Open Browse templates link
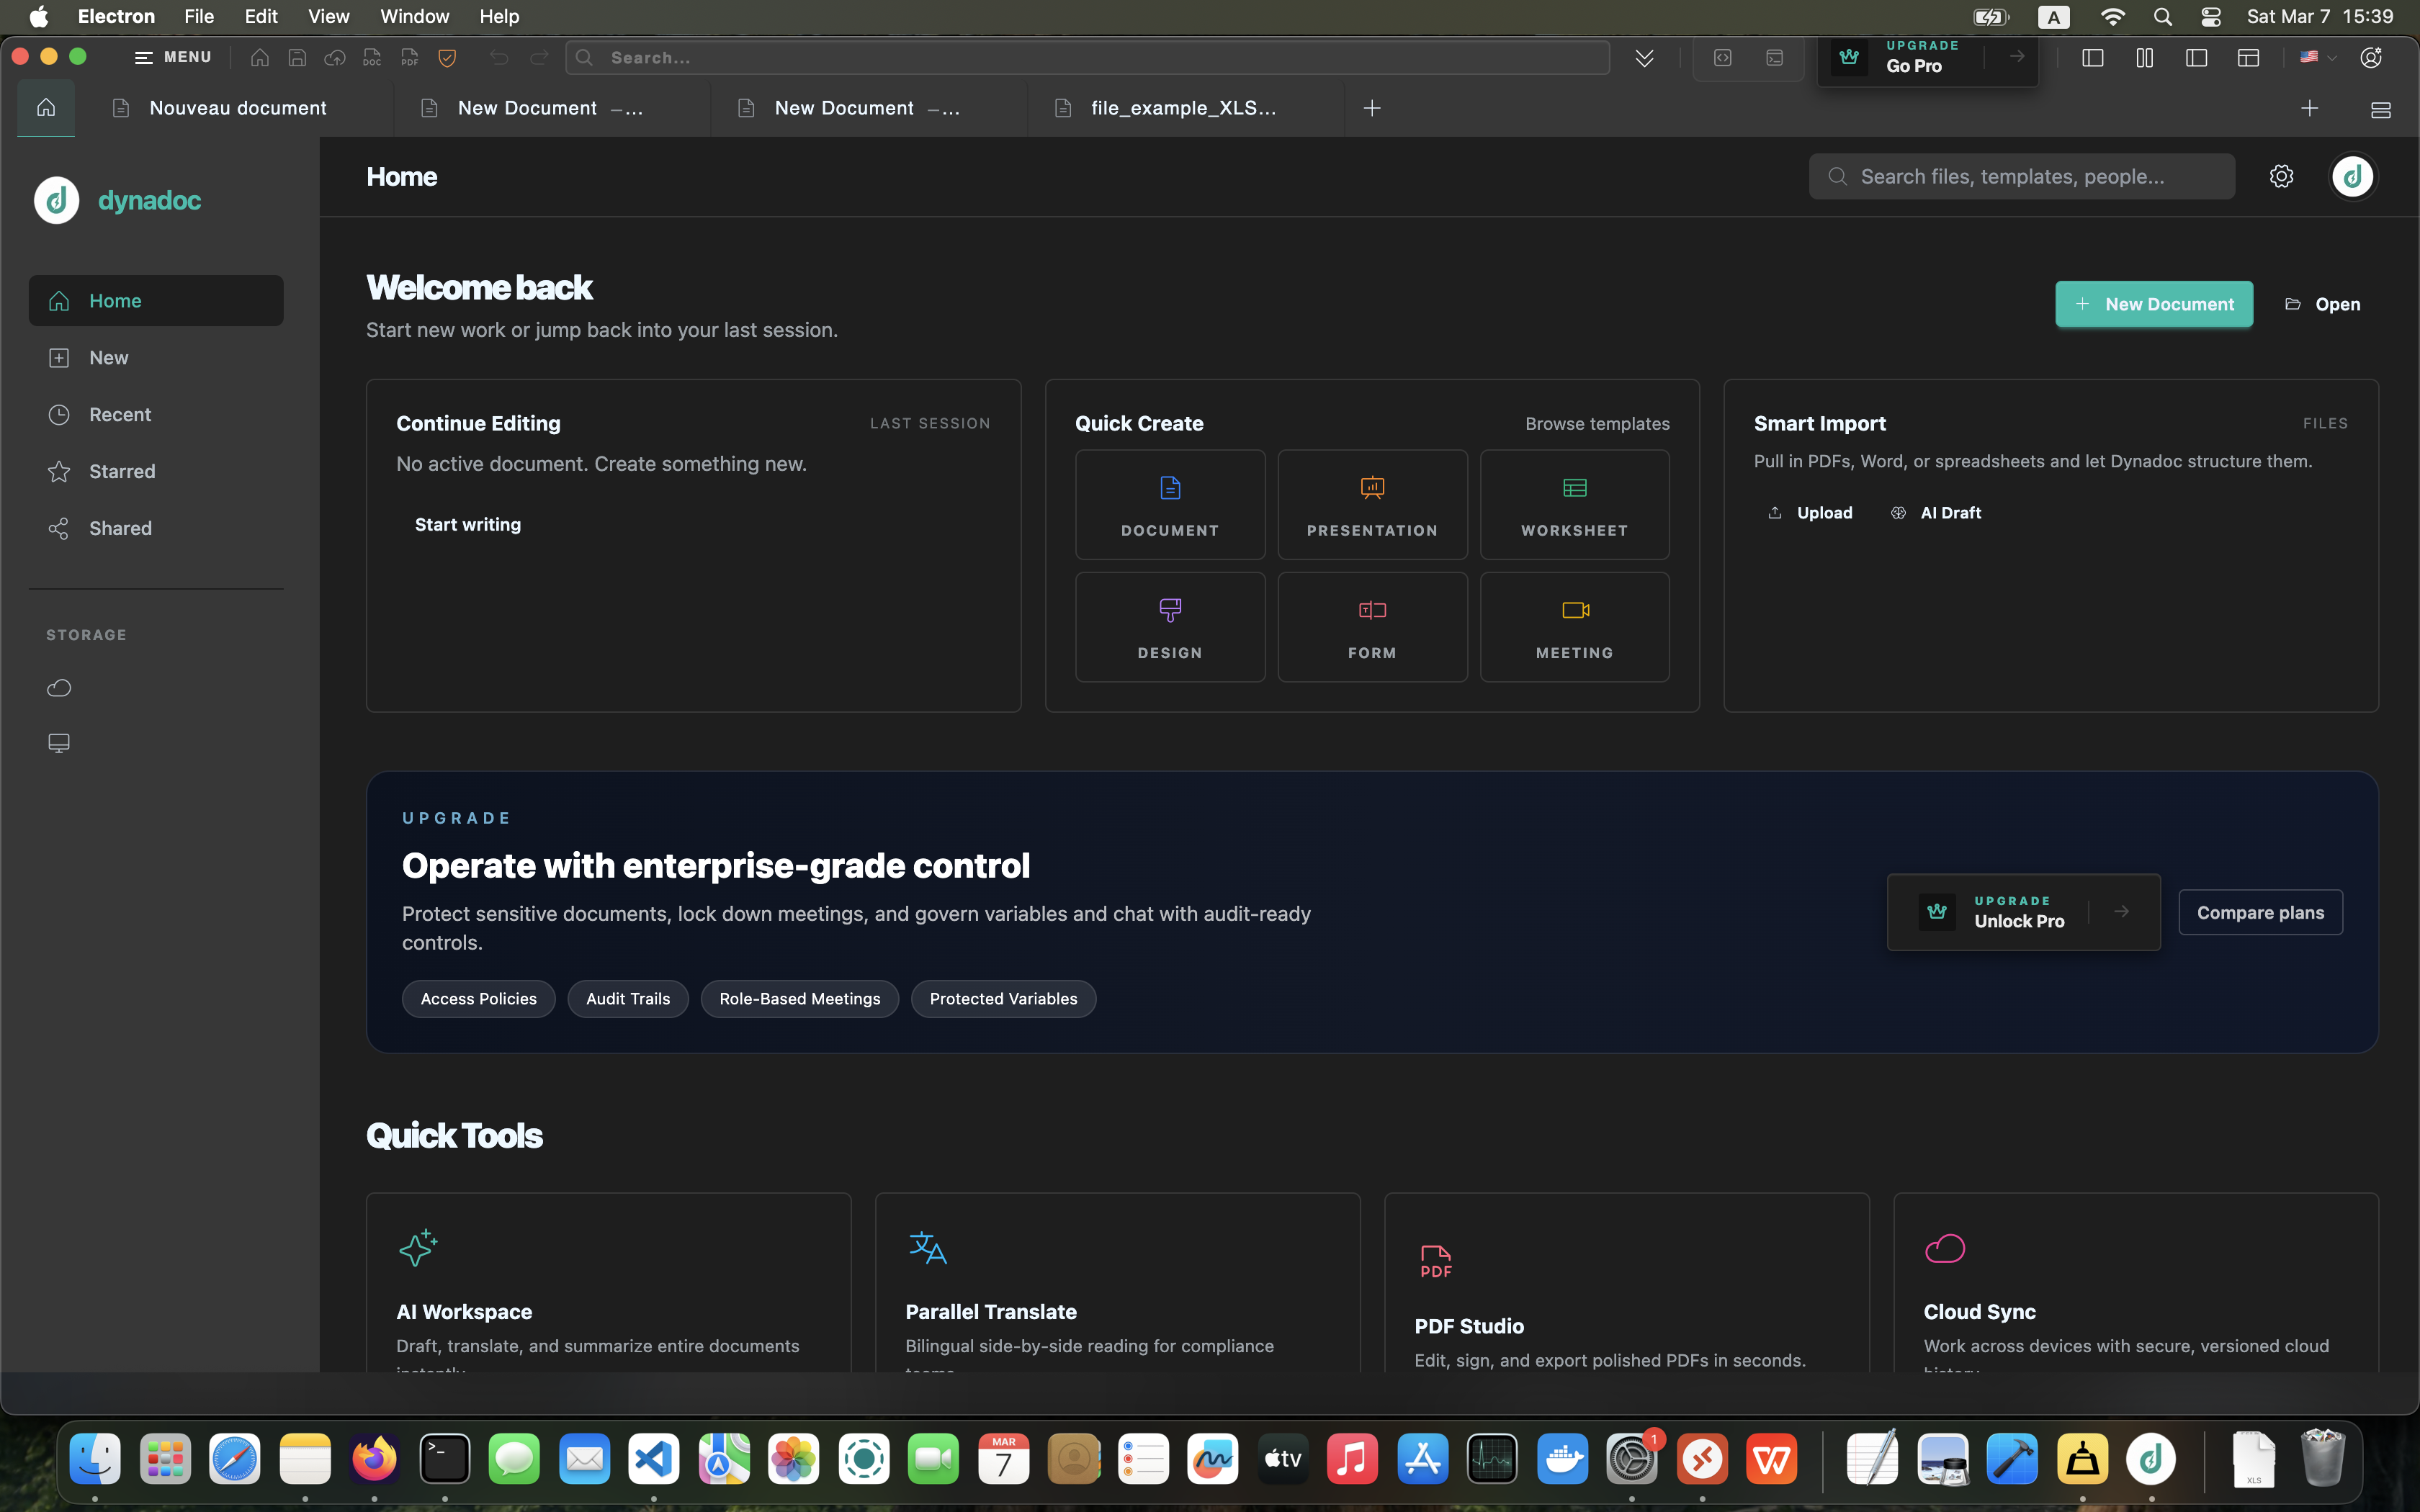The height and width of the screenshot is (1512, 2420). pyautogui.click(x=1597, y=423)
